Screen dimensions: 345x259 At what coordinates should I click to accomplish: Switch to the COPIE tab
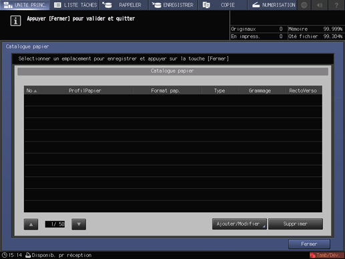pyautogui.click(x=223, y=5)
